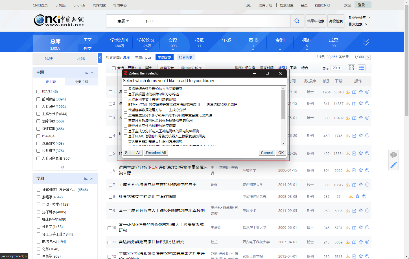Open reader icon for row 12
This screenshot has height=259, width=409.
354,256
